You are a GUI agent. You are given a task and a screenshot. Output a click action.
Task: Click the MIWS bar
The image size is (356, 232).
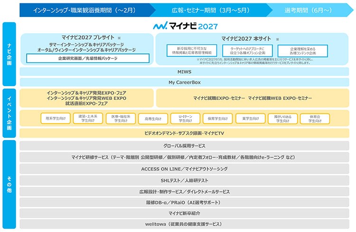point(185,71)
